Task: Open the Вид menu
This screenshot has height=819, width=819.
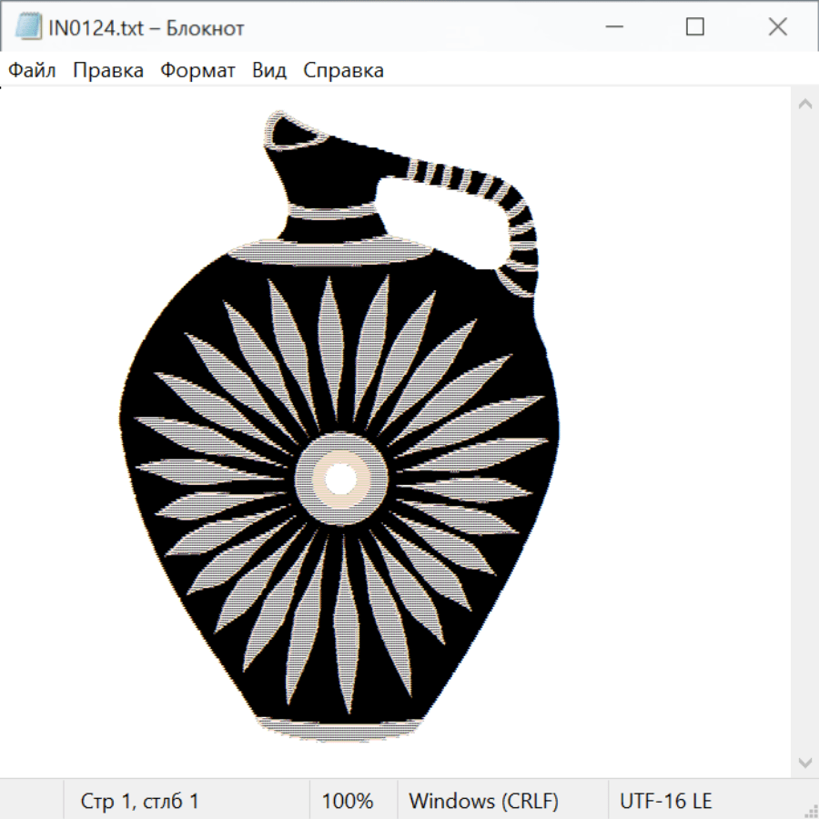Action: 269,71
